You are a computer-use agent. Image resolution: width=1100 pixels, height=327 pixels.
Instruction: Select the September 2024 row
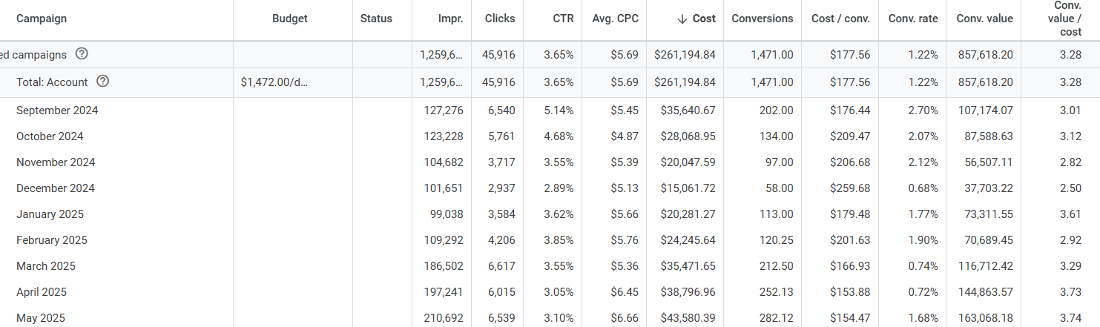(57, 110)
